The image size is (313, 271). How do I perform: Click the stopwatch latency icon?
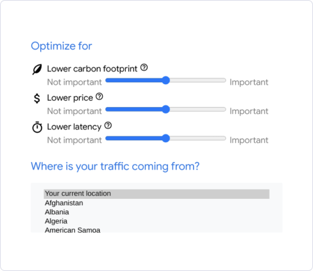tap(37, 127)
